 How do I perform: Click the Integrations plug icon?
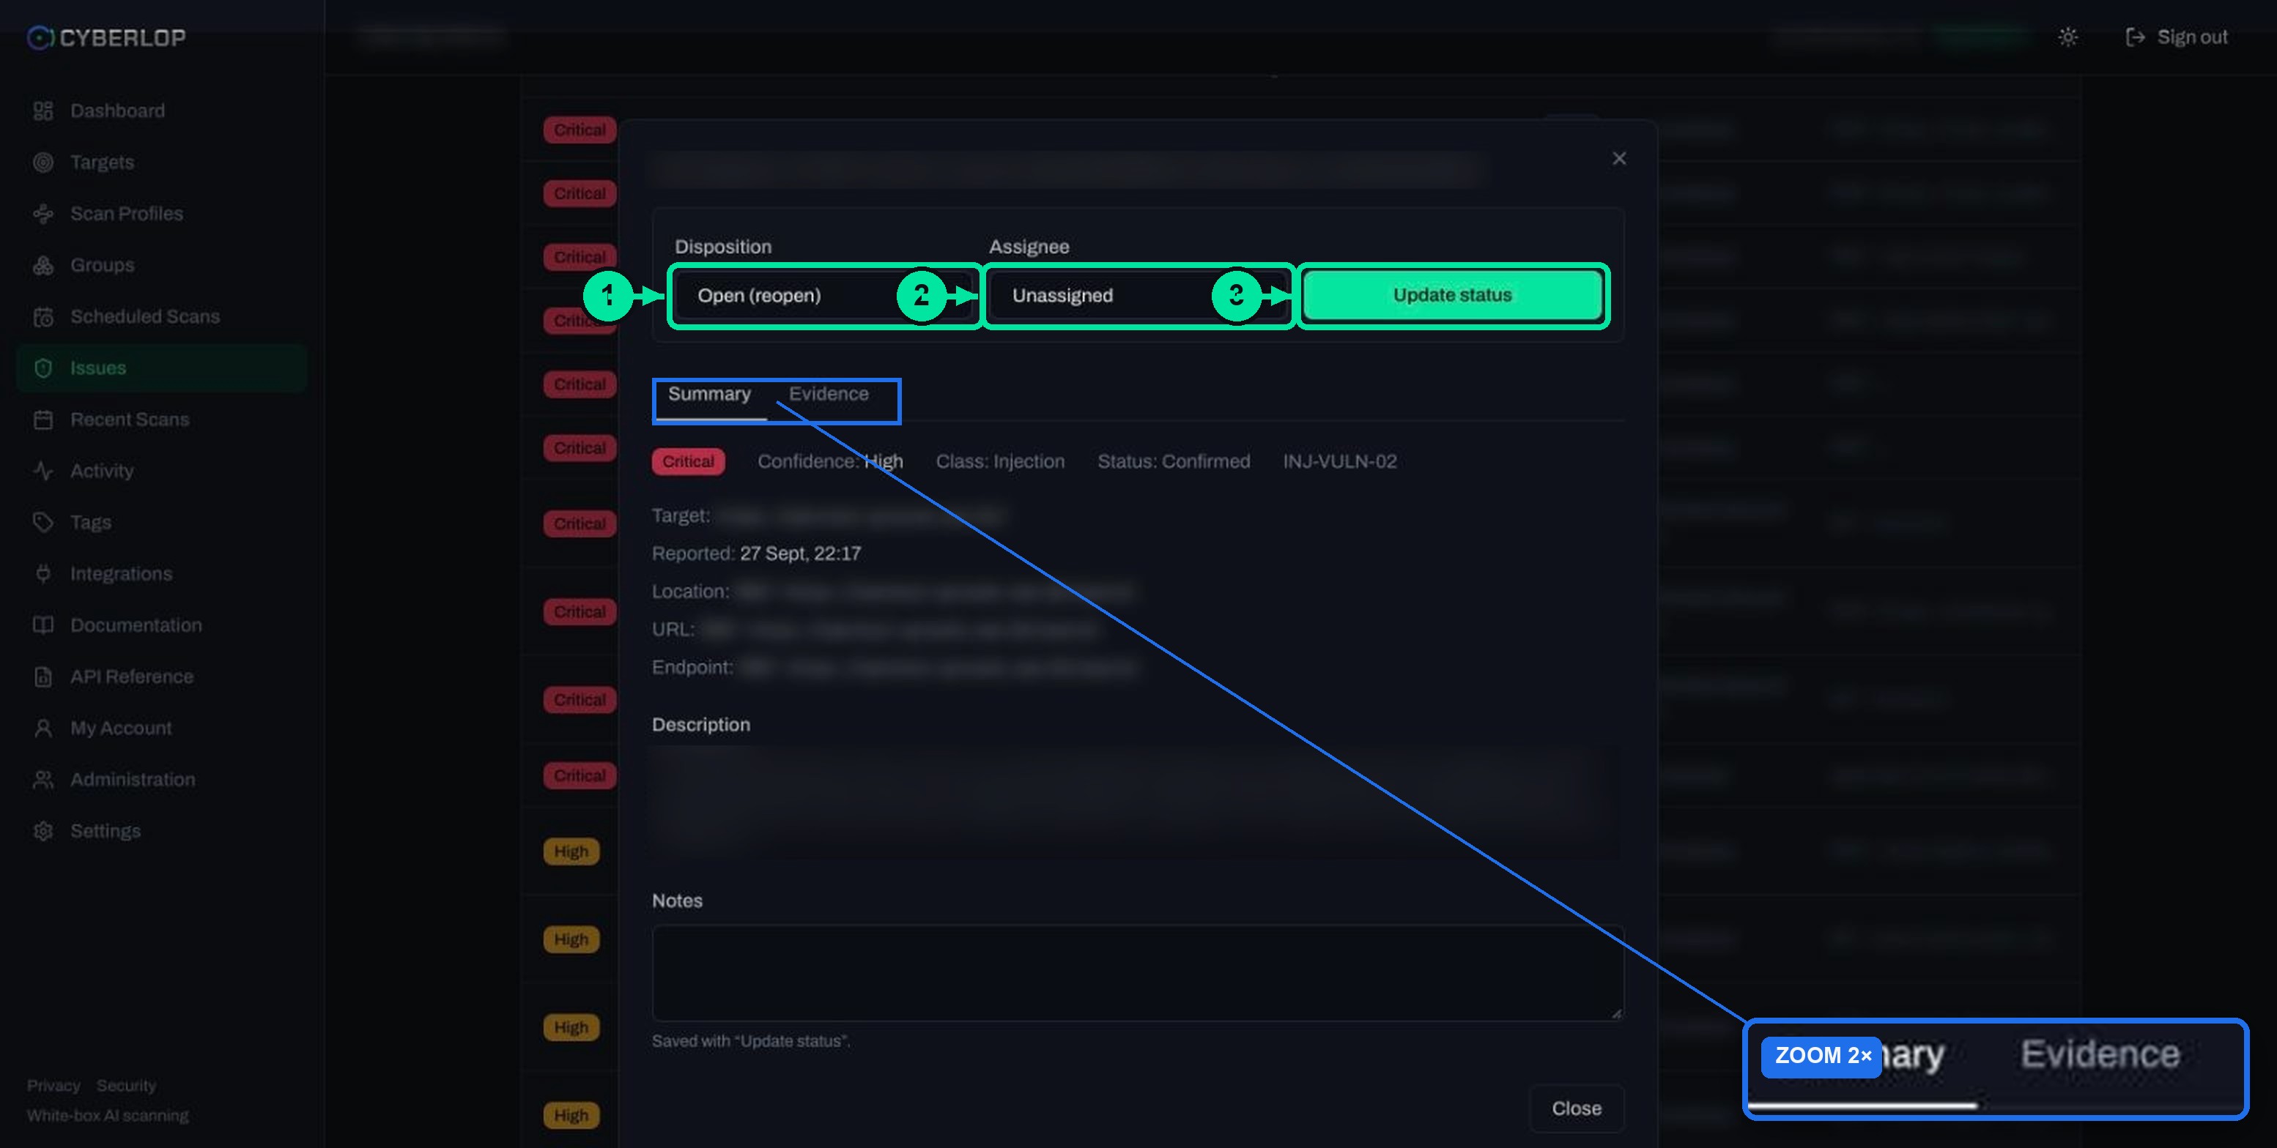click(42, 574)
